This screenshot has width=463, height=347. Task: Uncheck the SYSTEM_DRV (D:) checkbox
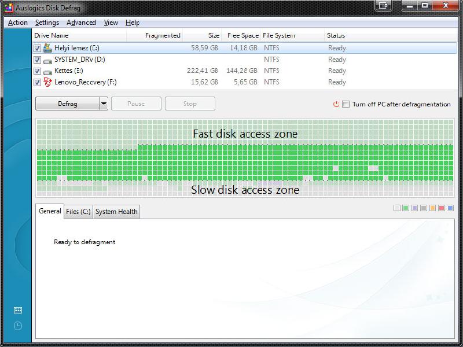37,60
